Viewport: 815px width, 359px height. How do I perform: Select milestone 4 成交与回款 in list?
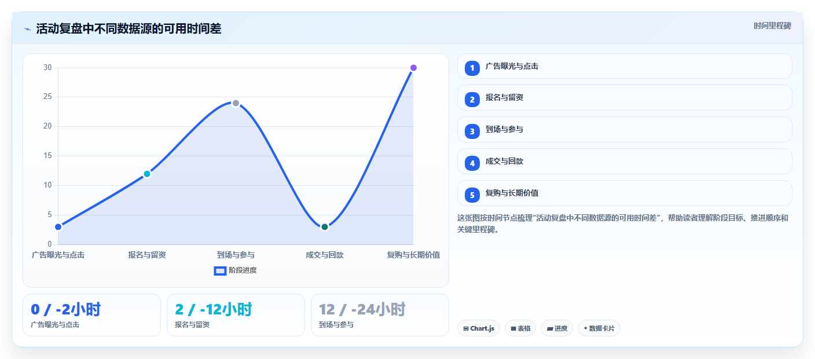coord(625,161)
